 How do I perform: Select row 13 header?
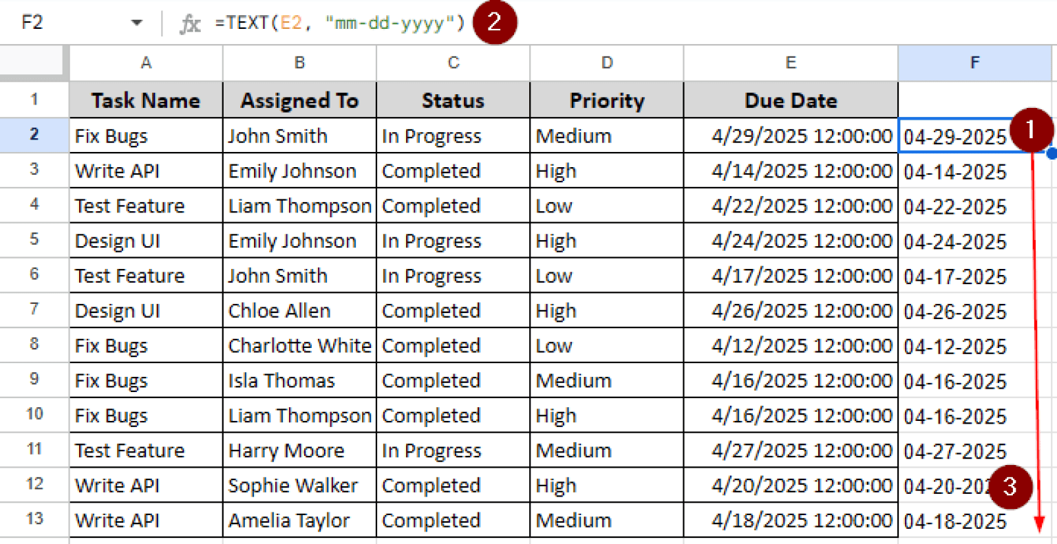click(x=34, y=519)
